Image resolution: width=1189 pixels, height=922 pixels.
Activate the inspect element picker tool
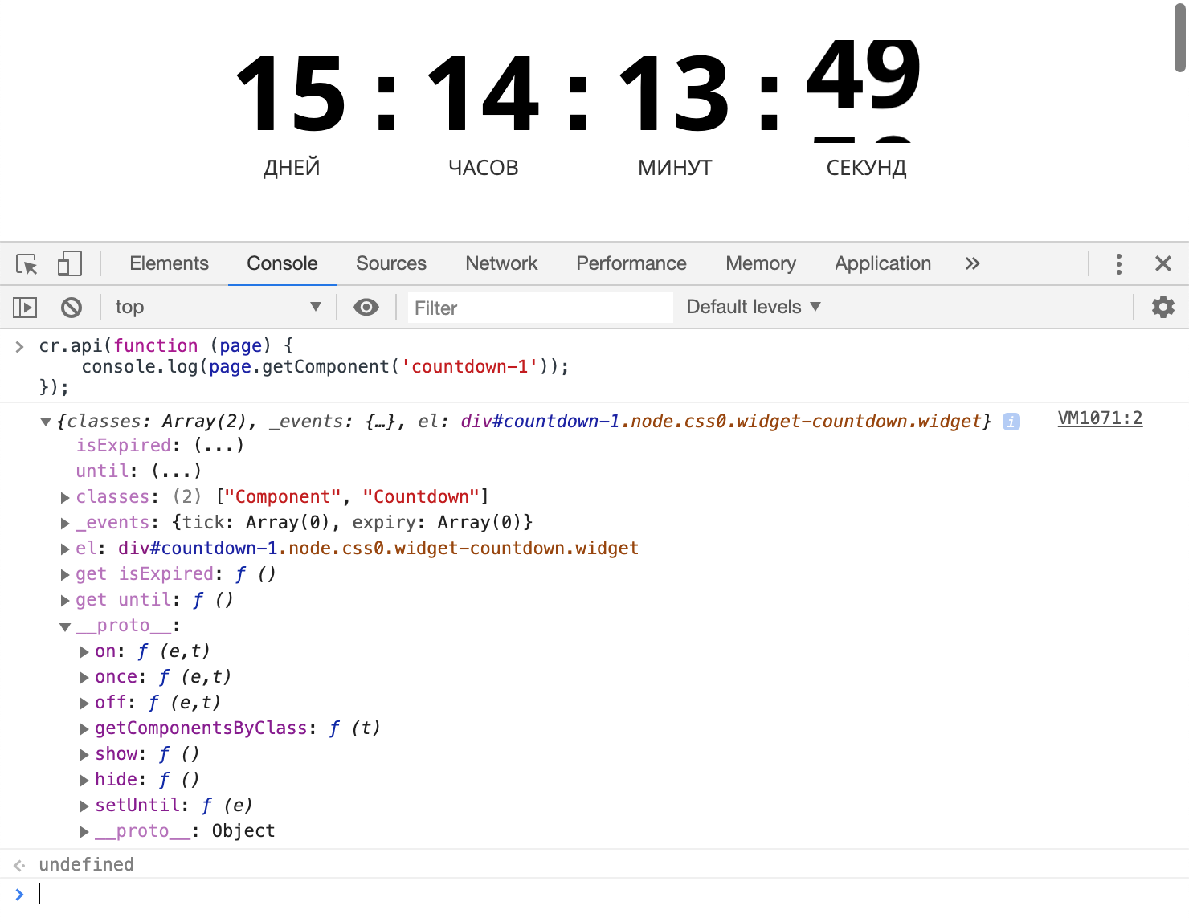click(27, 263)
